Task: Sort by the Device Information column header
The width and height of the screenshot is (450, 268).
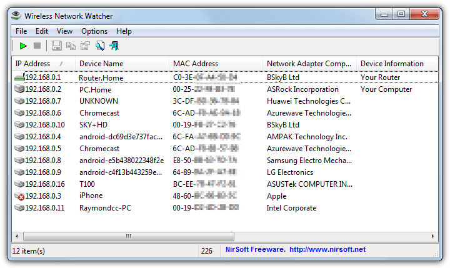Action: pyautogui.click(x=397, y=64)
